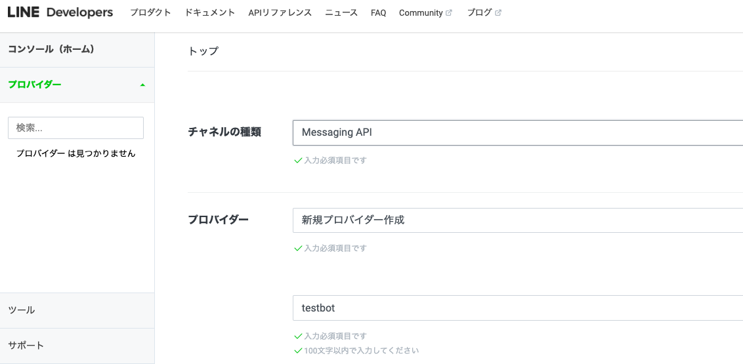Screen dimensions: 743x364
Task: Click the provider 検索 search field
Action: (x=76, y=128)
